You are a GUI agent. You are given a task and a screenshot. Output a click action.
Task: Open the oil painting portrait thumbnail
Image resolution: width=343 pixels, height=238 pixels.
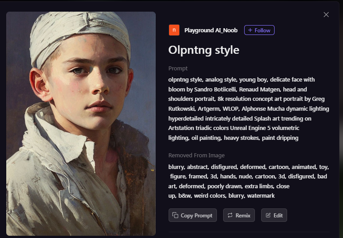[81, 124]
